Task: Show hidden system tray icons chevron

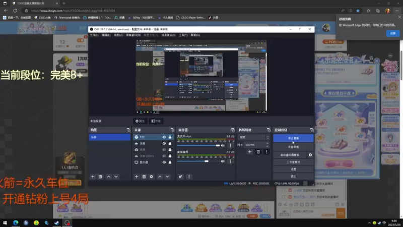Action: [369, 223]
